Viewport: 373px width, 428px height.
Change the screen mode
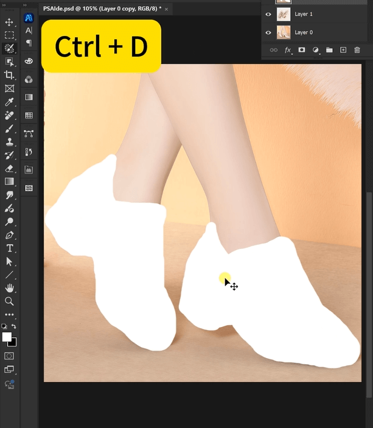pyautogui.click(x=9, y=370)
